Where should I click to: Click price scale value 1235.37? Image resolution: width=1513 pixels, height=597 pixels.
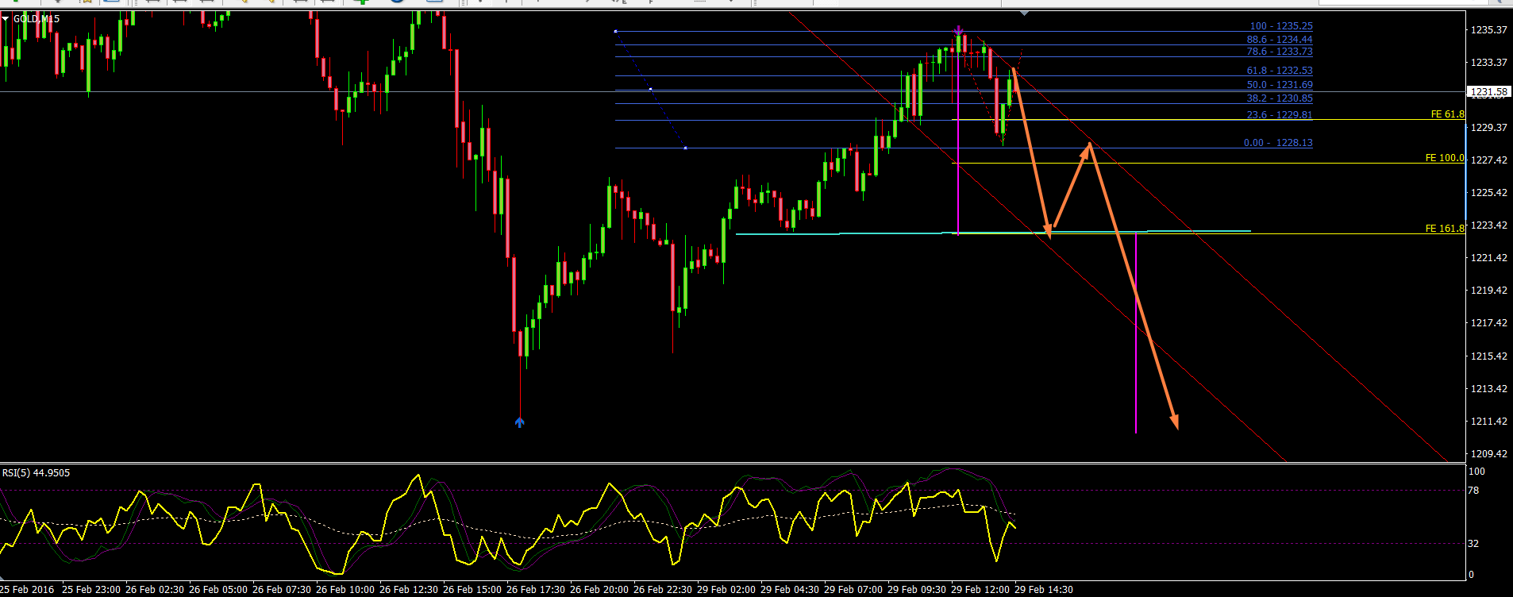tap(1489, 30)
